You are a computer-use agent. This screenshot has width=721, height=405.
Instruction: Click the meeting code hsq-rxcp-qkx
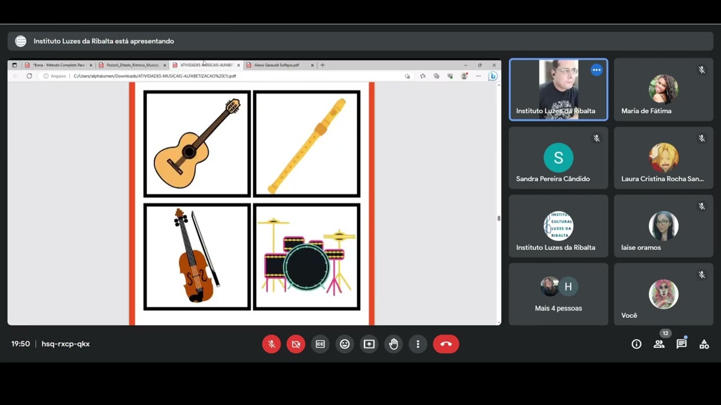(x=65, y=344)
